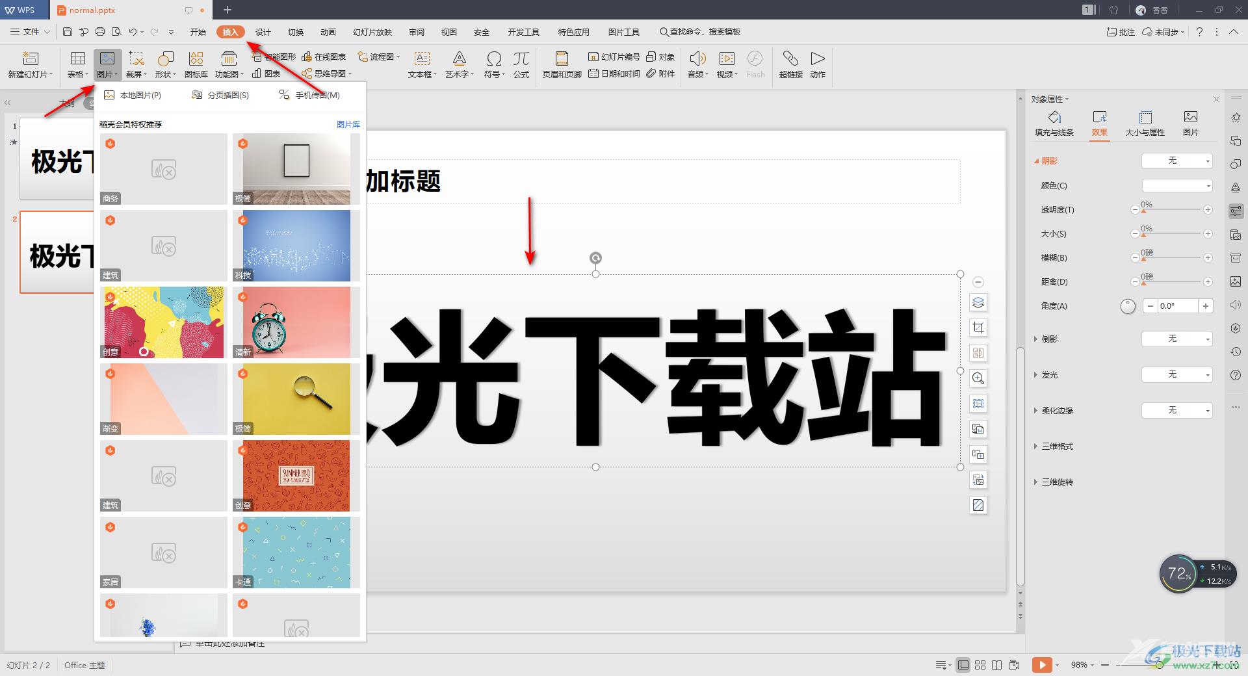Click the crop icon beside the picture
Image resolution: width=1248 pixels, height=676 pixels.
tap(978, 328)
